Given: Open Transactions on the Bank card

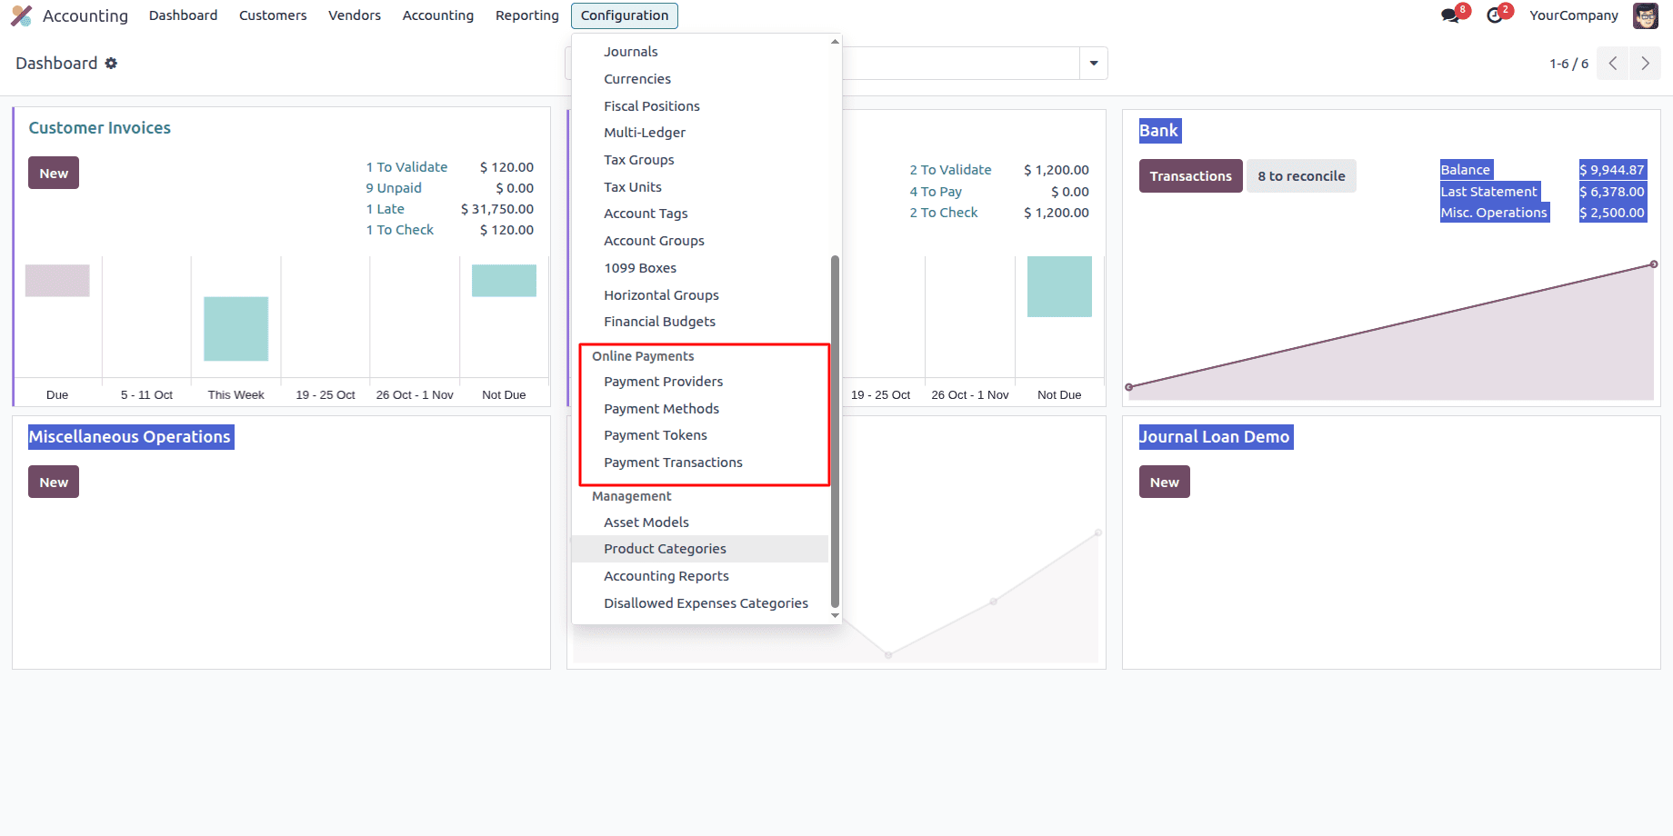Looking at the screenshot, I should click(x=1190, y=175).
